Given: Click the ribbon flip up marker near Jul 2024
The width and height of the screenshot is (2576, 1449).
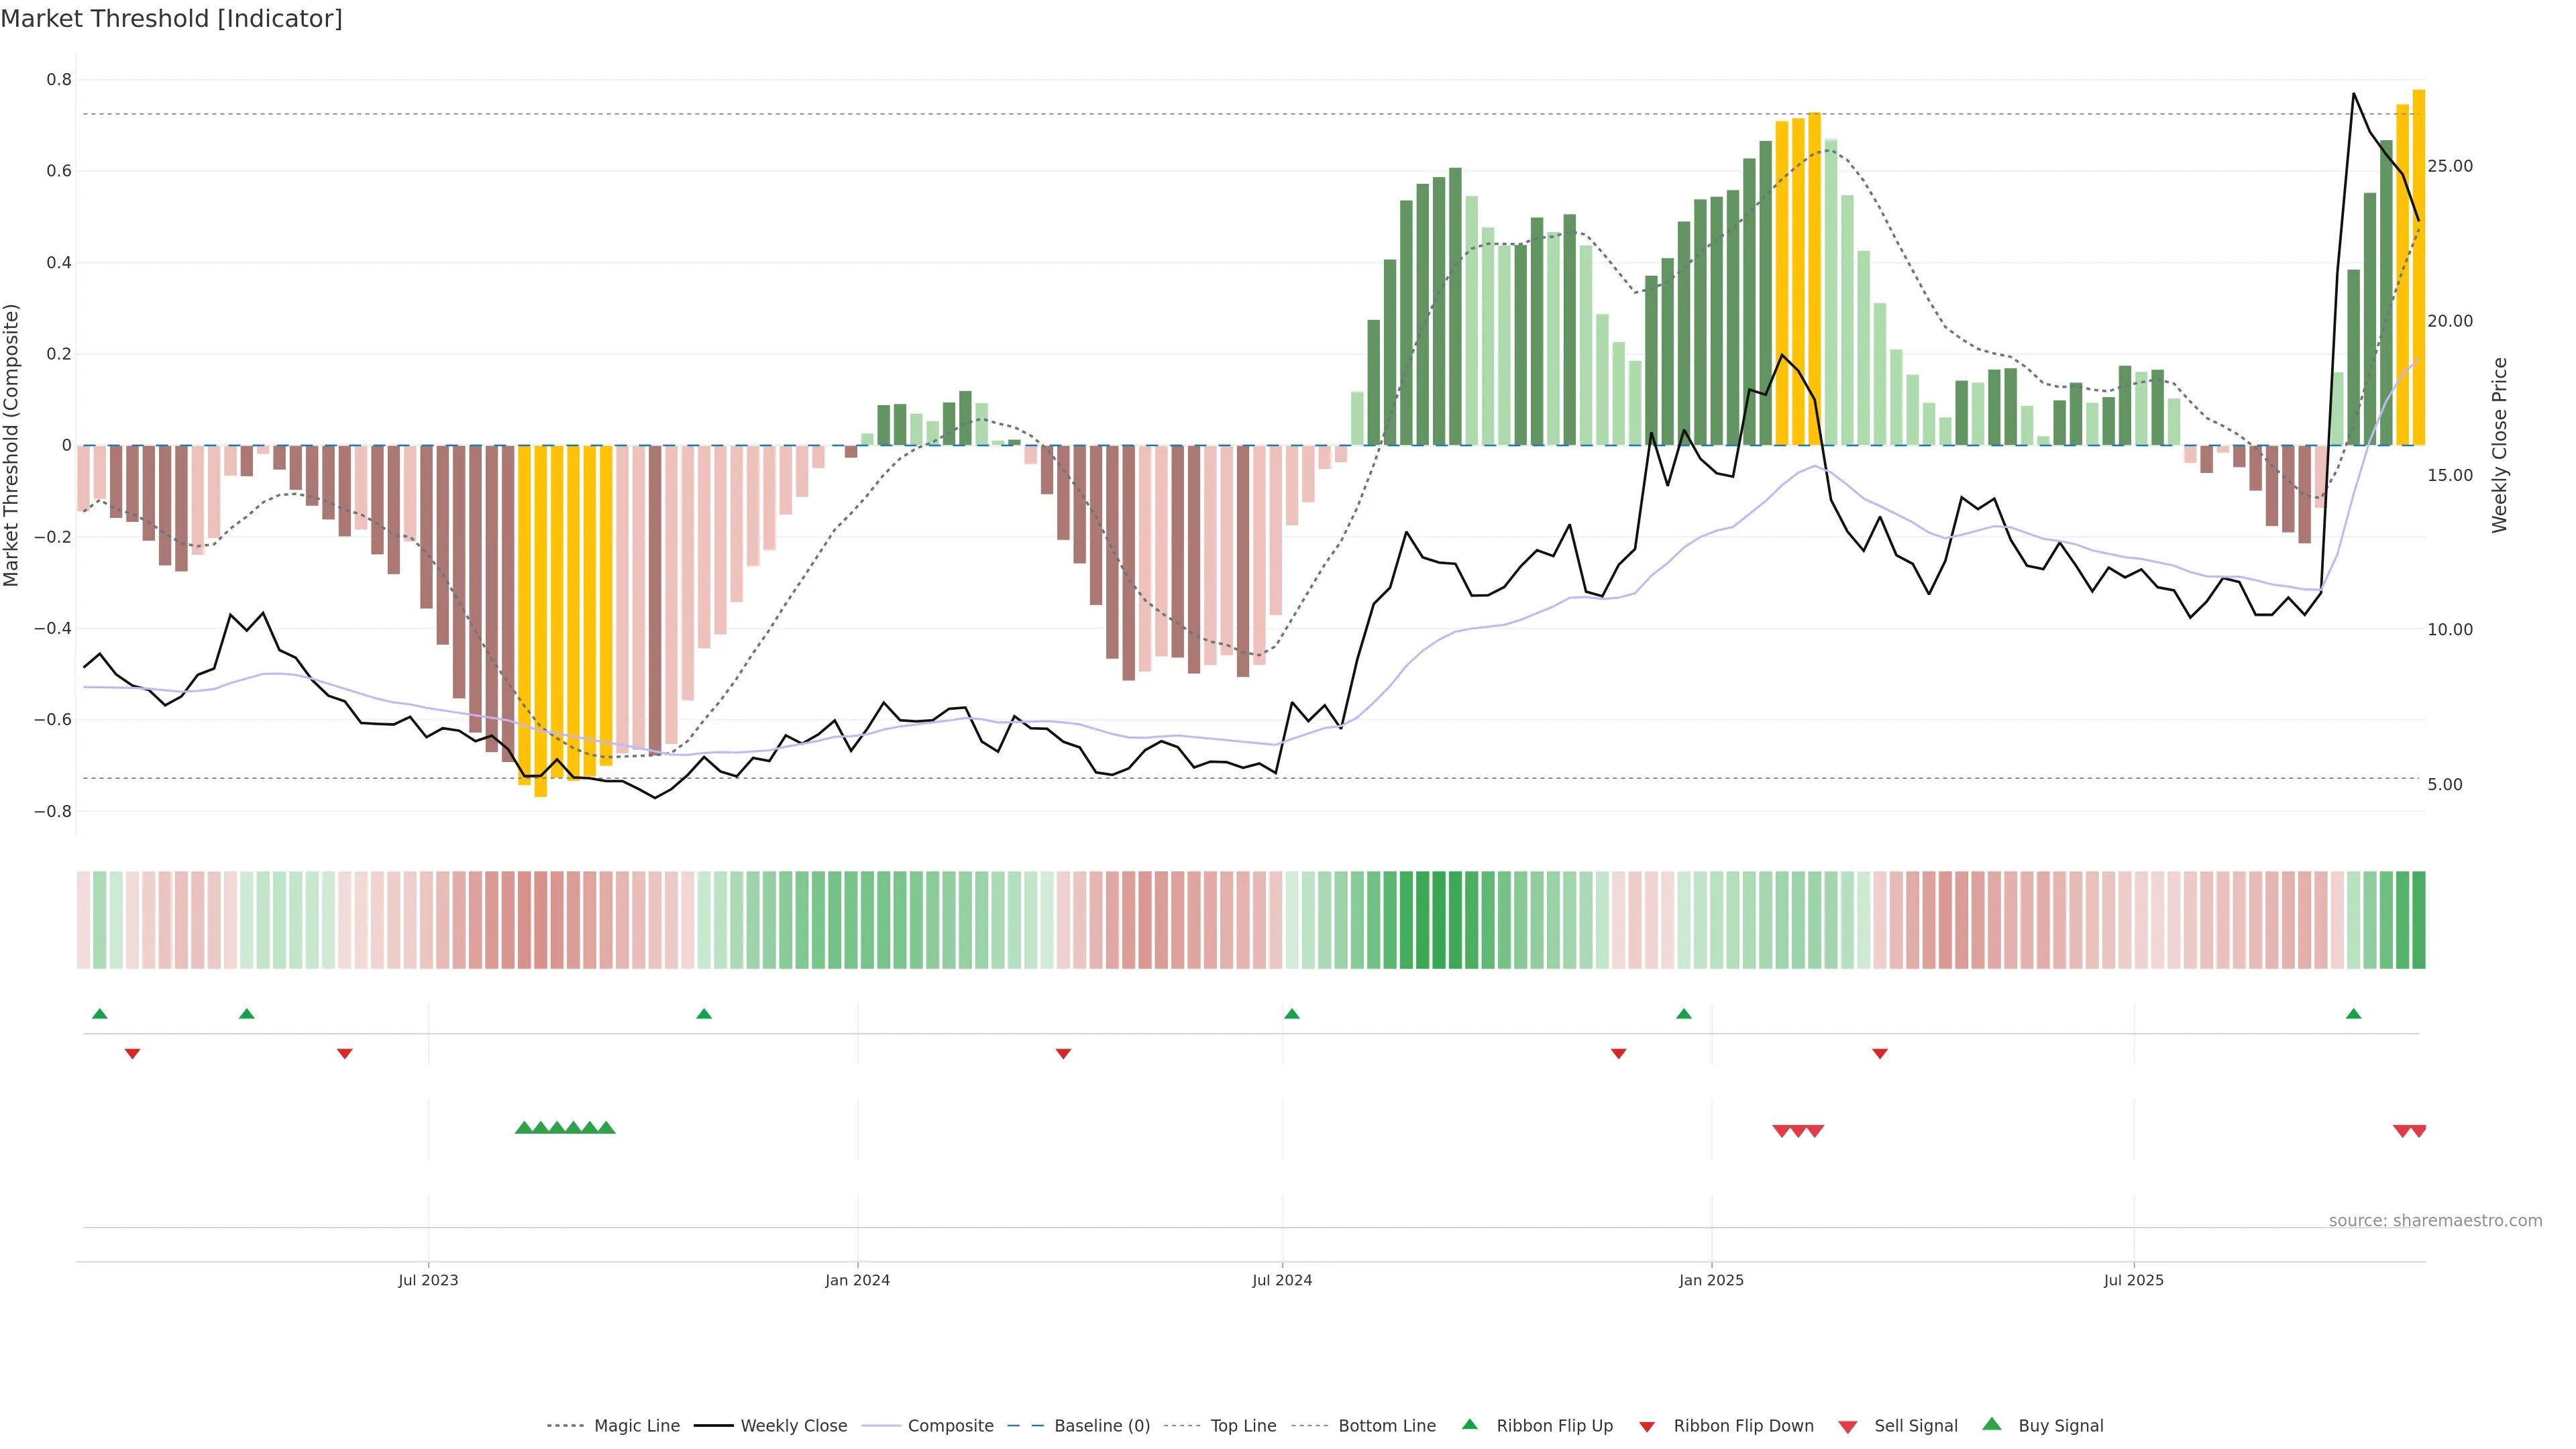Looking at the screenshot, I should (x=1291, y=1014).
